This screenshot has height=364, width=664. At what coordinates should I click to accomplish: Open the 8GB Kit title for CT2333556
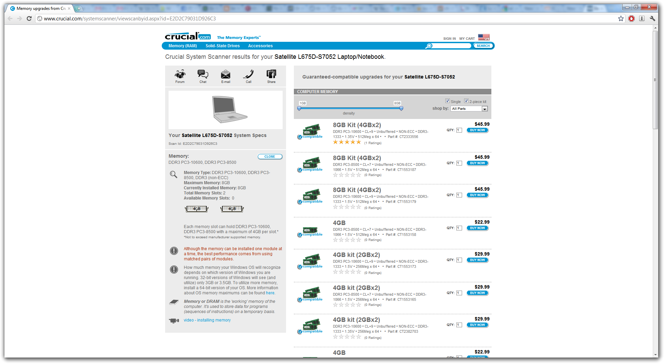coord(357,125)
